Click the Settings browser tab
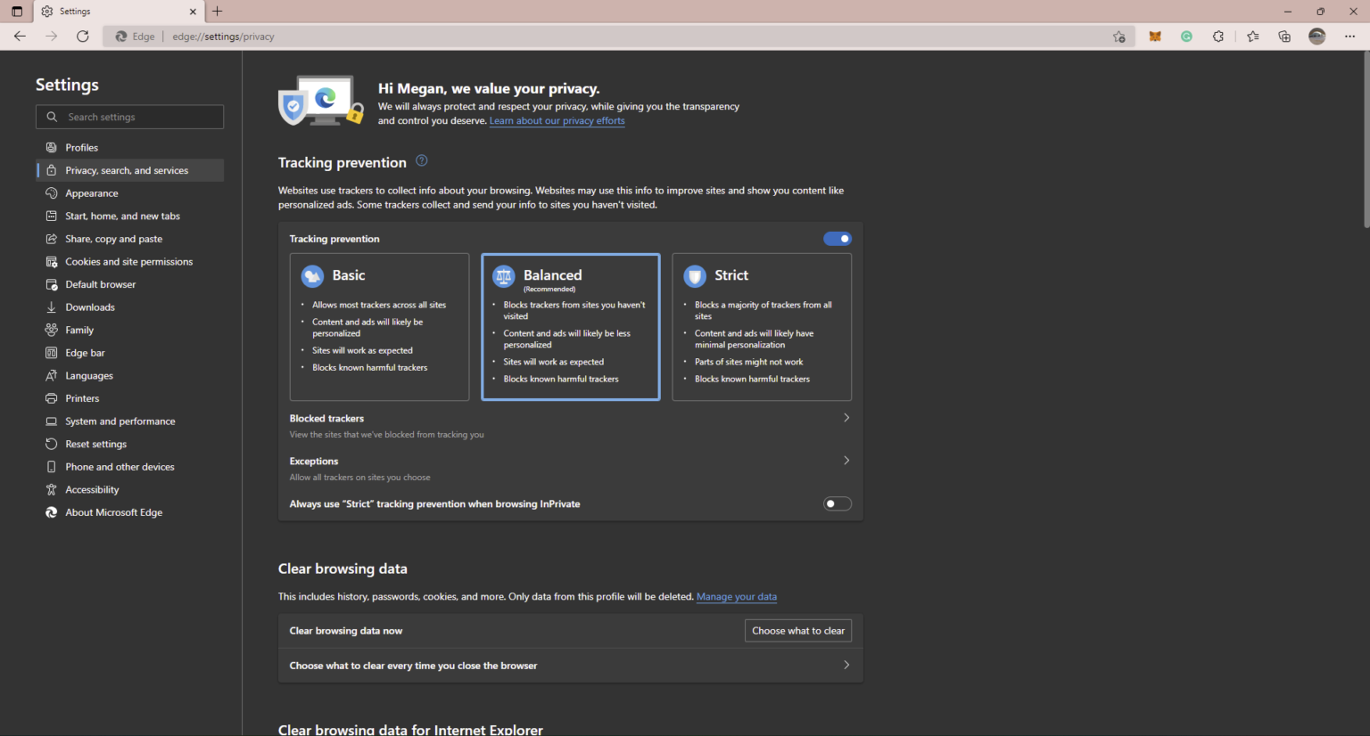The image size is (1370, 736). coord(119,12)
